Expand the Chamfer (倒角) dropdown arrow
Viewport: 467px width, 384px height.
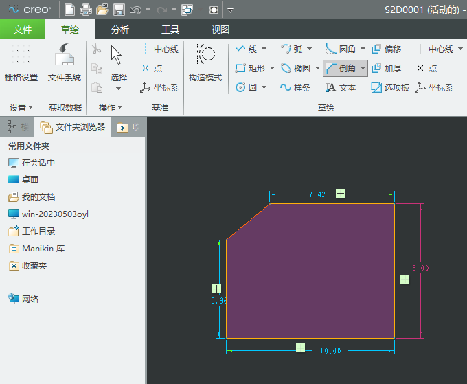click(362, 68)
